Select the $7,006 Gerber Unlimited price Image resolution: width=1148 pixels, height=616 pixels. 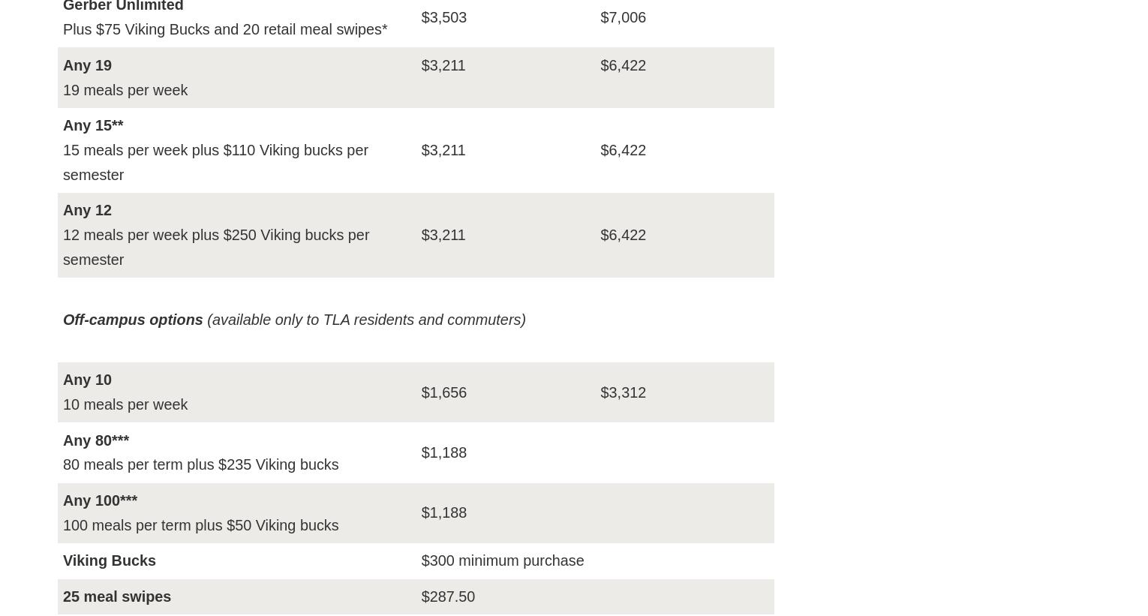click(x=623, y=17)
